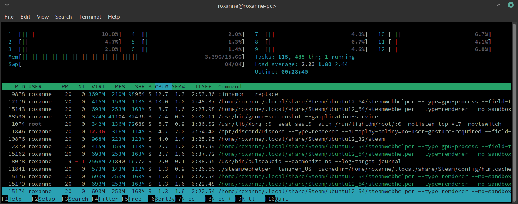The width and height of the screenshot is (518, 204).
Task: Toggle Tree view with F5 label
Action: [x=132, y=199]
